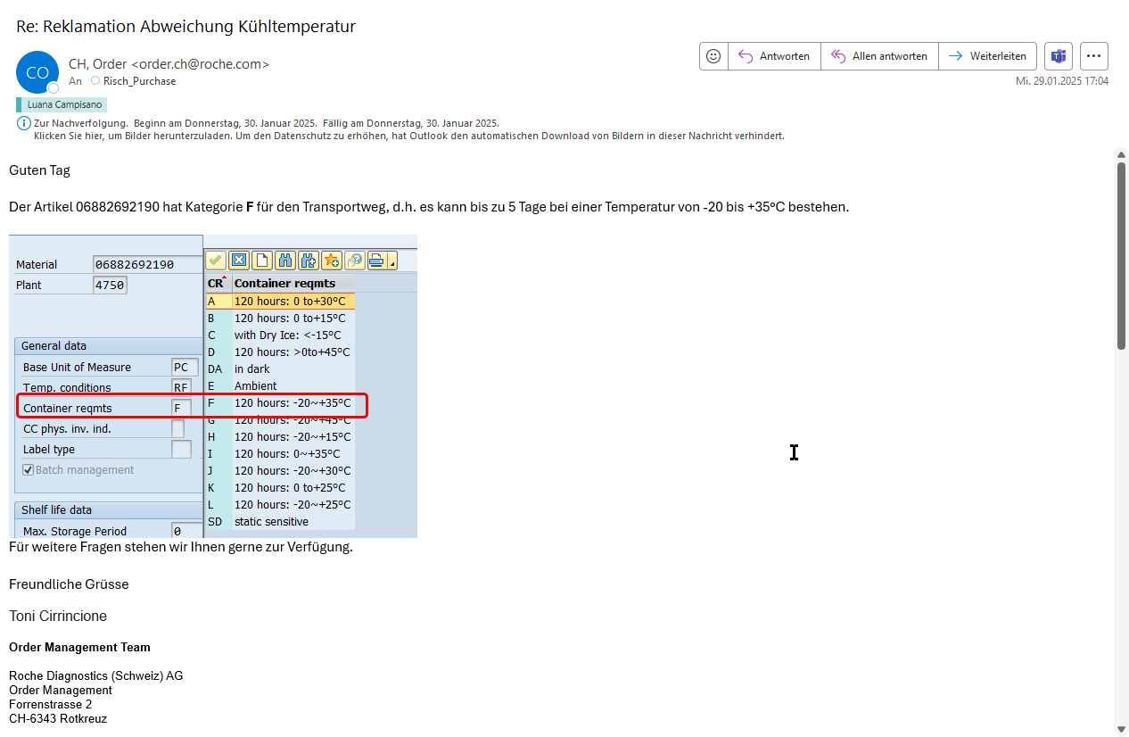1129x737 pixels.
Task: Toggle the Batch management checkbox
Action: point(29,470)
